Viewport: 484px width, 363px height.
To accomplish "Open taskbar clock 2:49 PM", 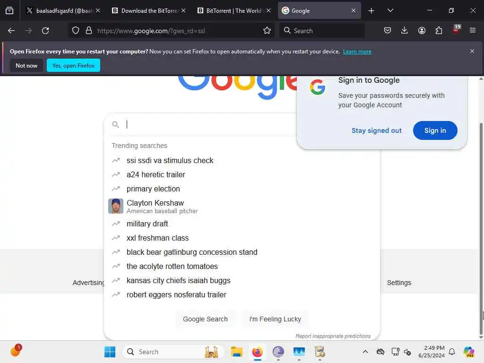I will coord(432,352).
